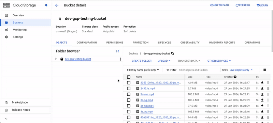Download the 3s-ng.mp4 file
The height and width of the screenshot is (123, 273).
(262, 100)
